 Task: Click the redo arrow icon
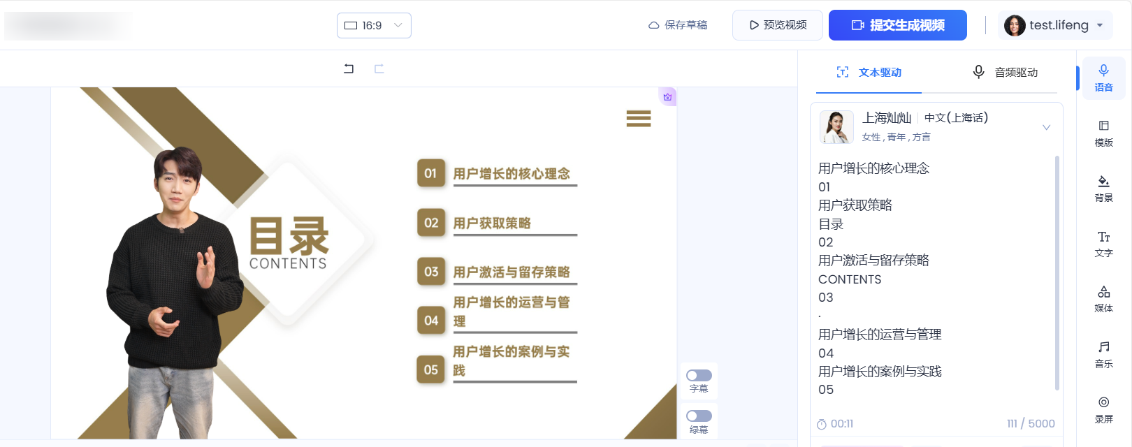[x=379, y=68]
